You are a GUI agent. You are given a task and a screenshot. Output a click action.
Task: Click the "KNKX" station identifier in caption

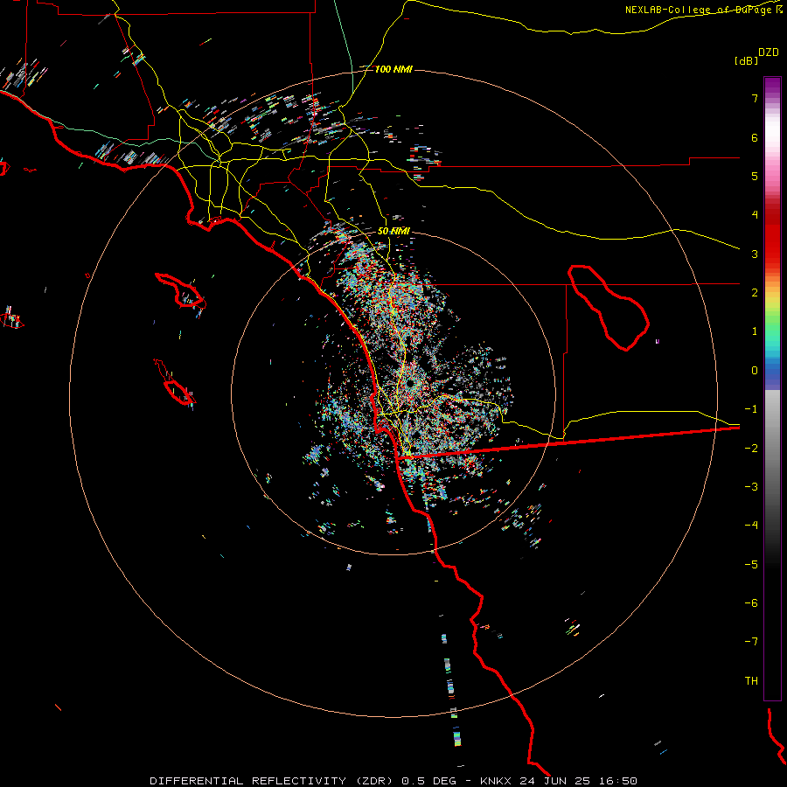pyautogui.click(x=498, y=781)
